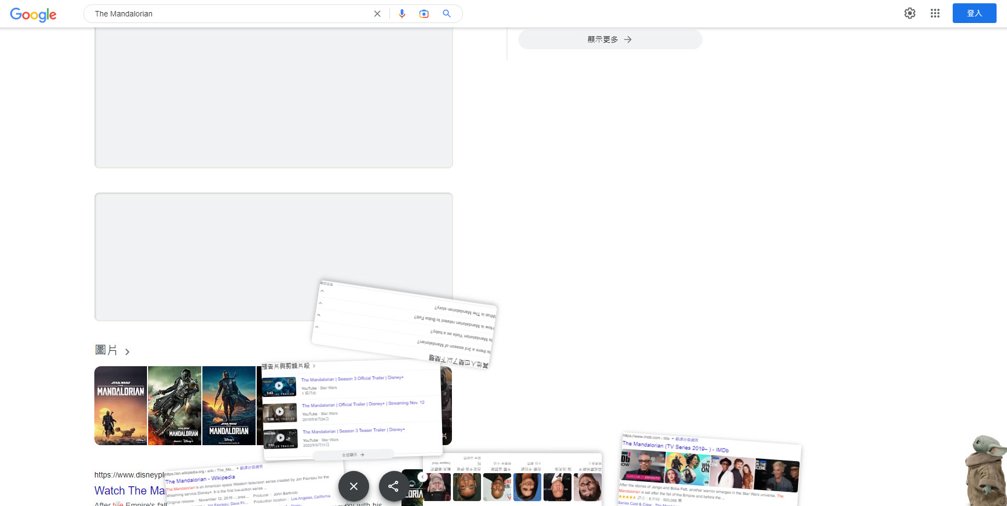Image resolution: width=1007 pixels, height=506 pixels.
Task: Open the Watch The Mandalorian Disney+ result
Action: (130, 491)
